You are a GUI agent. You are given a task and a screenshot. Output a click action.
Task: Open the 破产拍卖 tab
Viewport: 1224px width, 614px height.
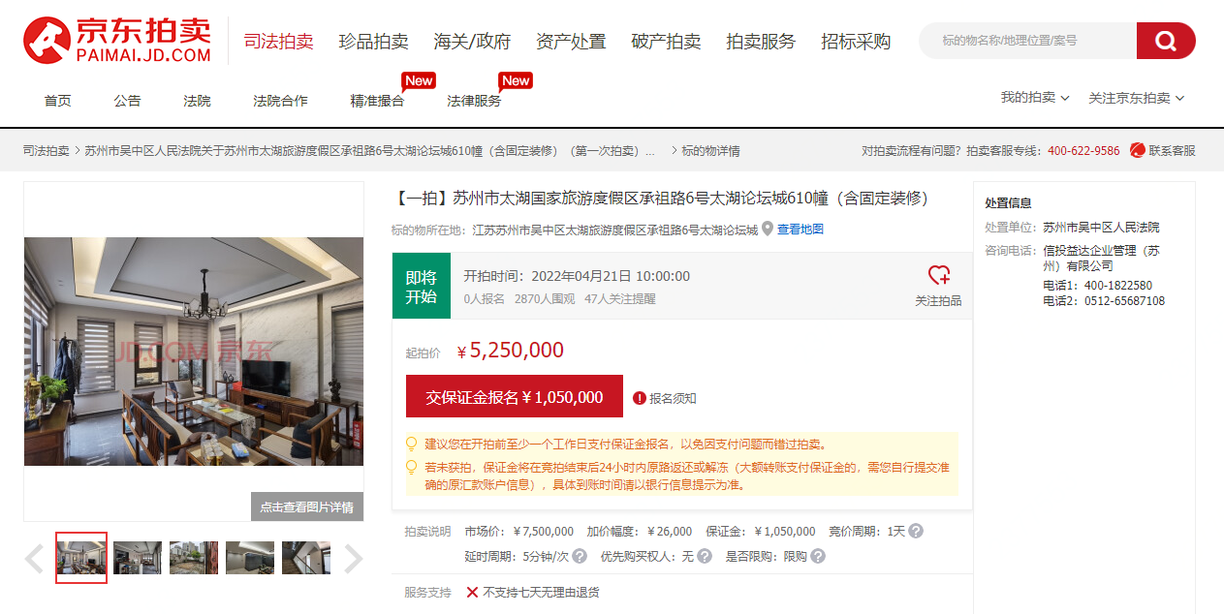point(666,42)
